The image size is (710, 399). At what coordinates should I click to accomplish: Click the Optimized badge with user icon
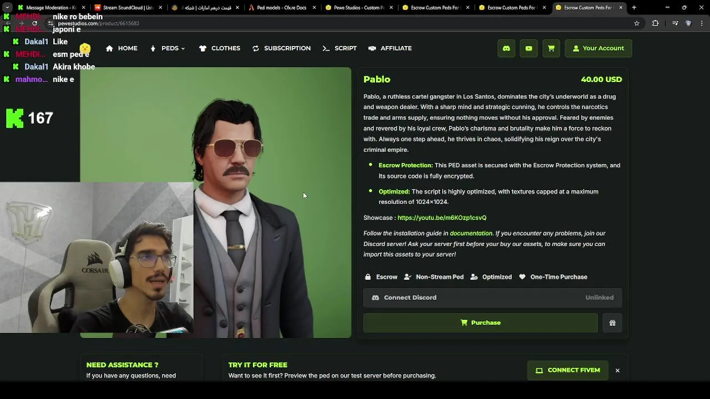pos(491,277)
